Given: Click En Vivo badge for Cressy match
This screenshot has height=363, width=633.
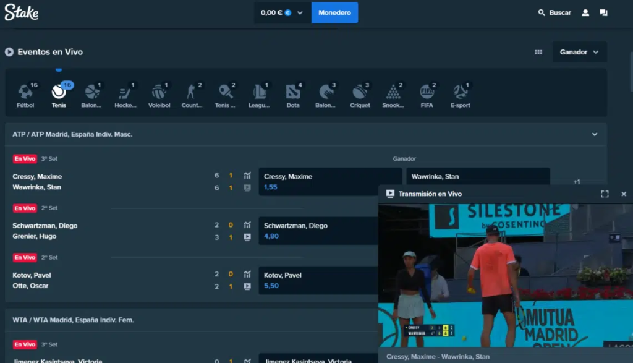Looking at the screenshot, I should click(x=25, y=159).
